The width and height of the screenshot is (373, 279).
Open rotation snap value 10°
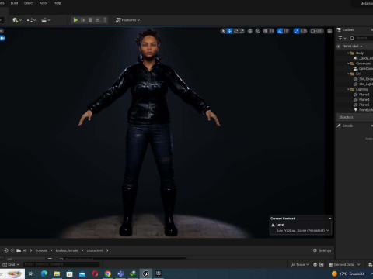(x=286, y=31)
